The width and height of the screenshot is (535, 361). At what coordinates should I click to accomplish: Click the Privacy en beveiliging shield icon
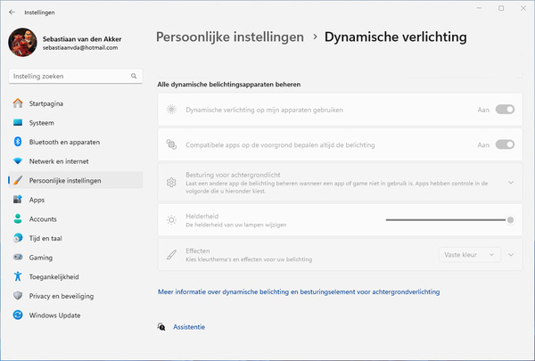pos(18,296)
